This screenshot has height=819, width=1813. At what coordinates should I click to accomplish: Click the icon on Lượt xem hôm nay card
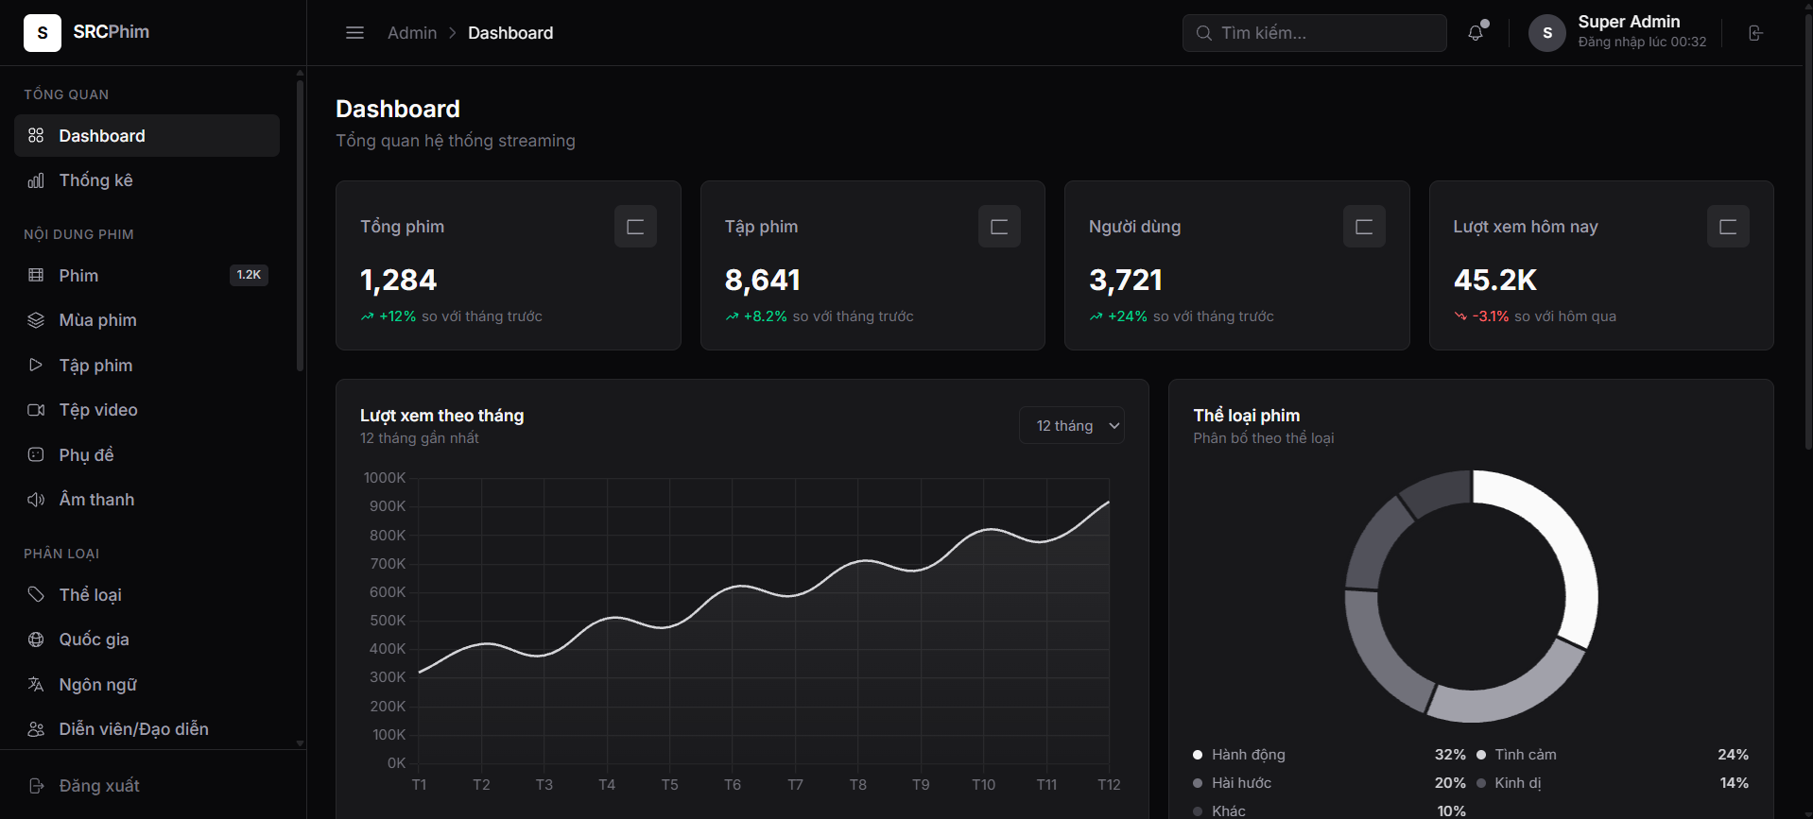click(1728, 227)
